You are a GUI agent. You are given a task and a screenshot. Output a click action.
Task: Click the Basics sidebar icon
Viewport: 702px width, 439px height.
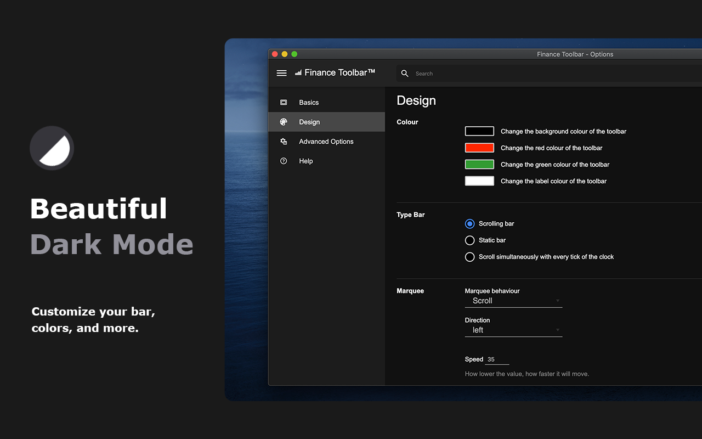(284, 103)
